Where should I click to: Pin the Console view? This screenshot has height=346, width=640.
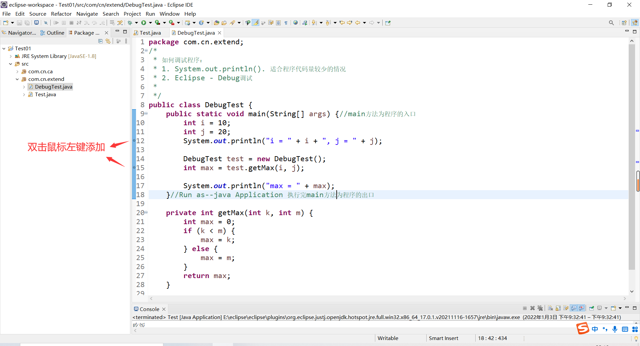coord(591,308)
